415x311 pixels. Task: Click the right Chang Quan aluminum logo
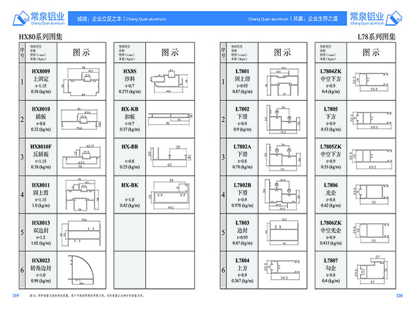point(376,18)
